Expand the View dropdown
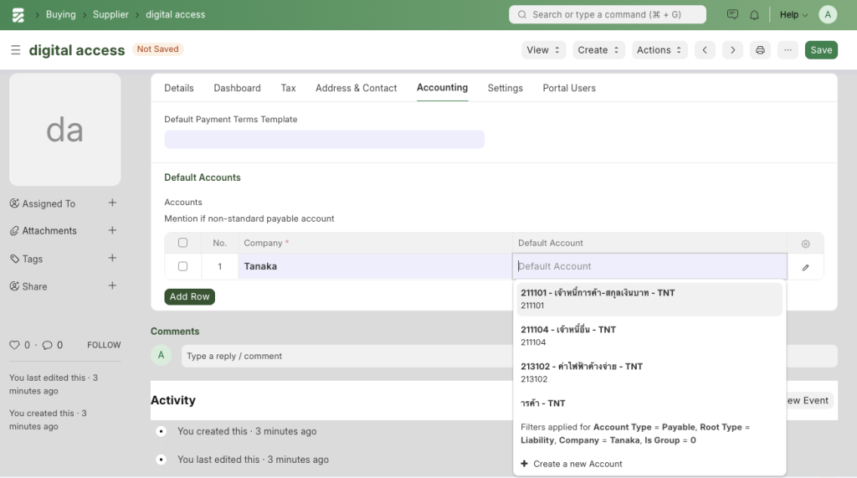This screenshot has height=478, width=857. pos(543,50)
